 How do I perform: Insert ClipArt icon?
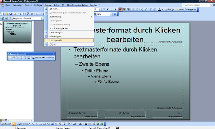[x=60, y=124]
